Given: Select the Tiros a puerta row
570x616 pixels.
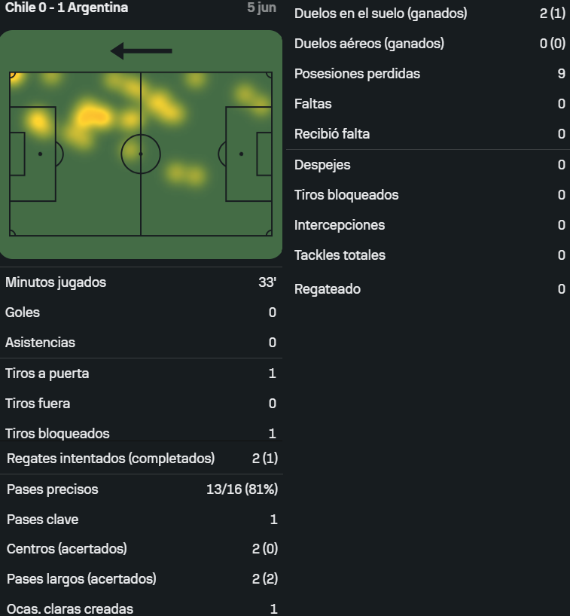Looking at the screenshot, I should tap(141, 374).
